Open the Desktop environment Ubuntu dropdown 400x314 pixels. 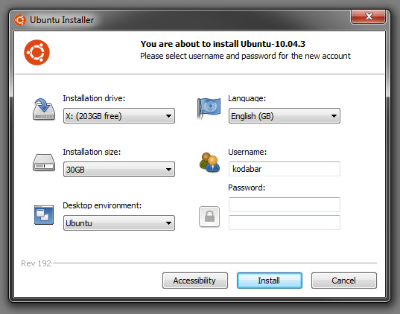coord(119,223)
